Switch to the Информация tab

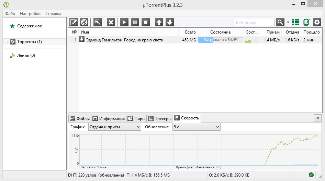click(109, 118)
